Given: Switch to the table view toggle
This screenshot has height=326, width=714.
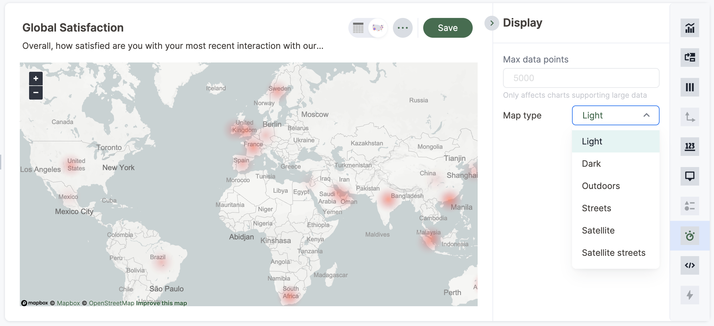Looking at the screenshot, I should [358, 28].
